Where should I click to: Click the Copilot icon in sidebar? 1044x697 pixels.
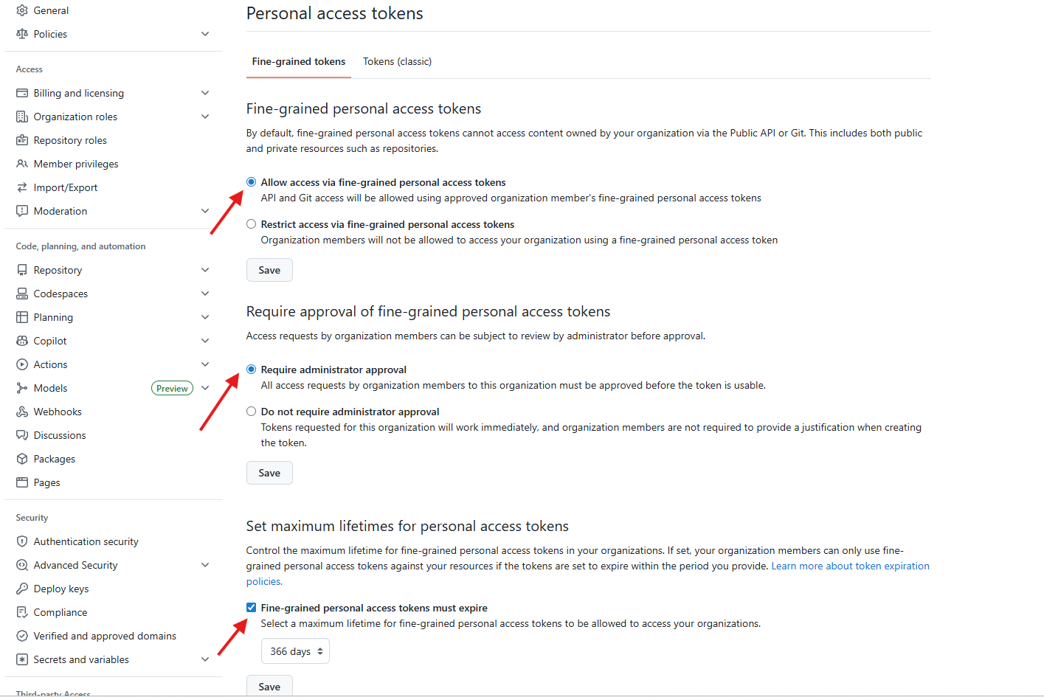22,341
